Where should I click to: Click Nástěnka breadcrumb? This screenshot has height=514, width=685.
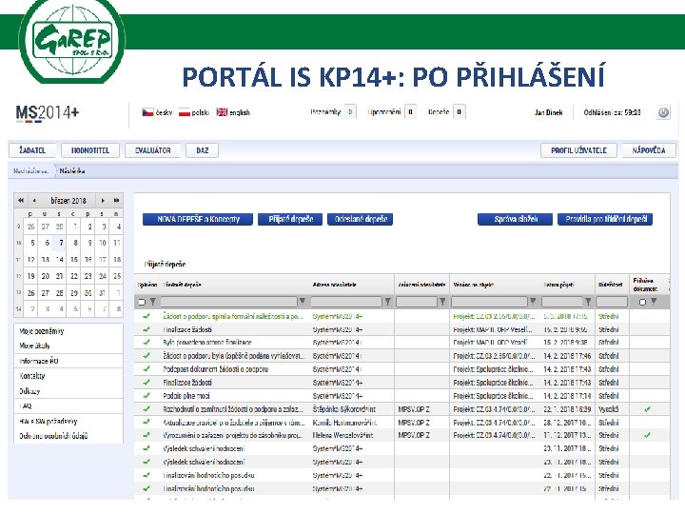point(72,171)
